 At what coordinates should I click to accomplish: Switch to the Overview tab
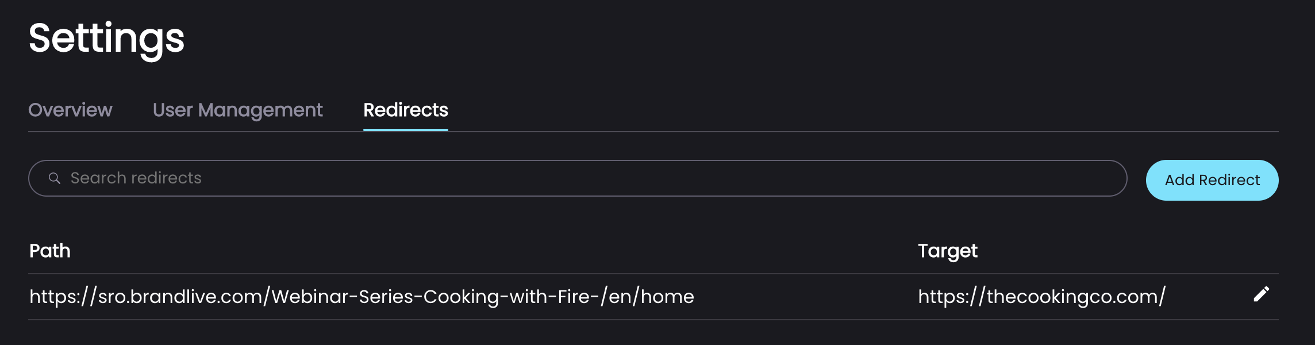[70, 110]
